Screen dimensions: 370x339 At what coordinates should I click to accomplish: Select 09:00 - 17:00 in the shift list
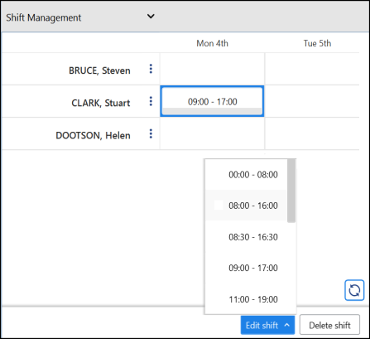pos(247,268)
